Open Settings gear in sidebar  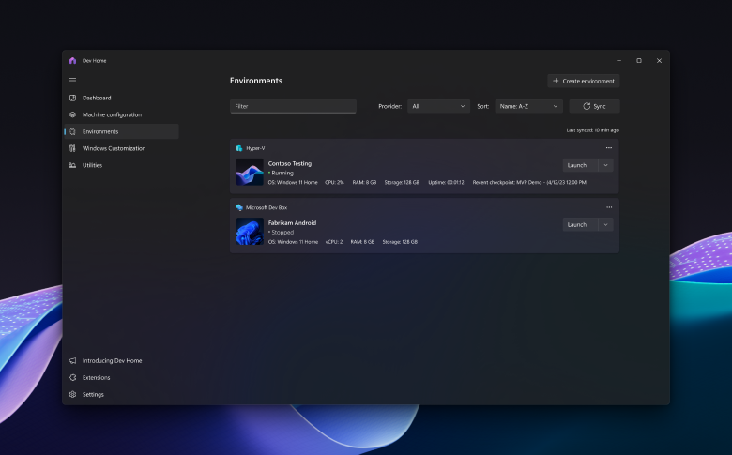pos(72,395)
